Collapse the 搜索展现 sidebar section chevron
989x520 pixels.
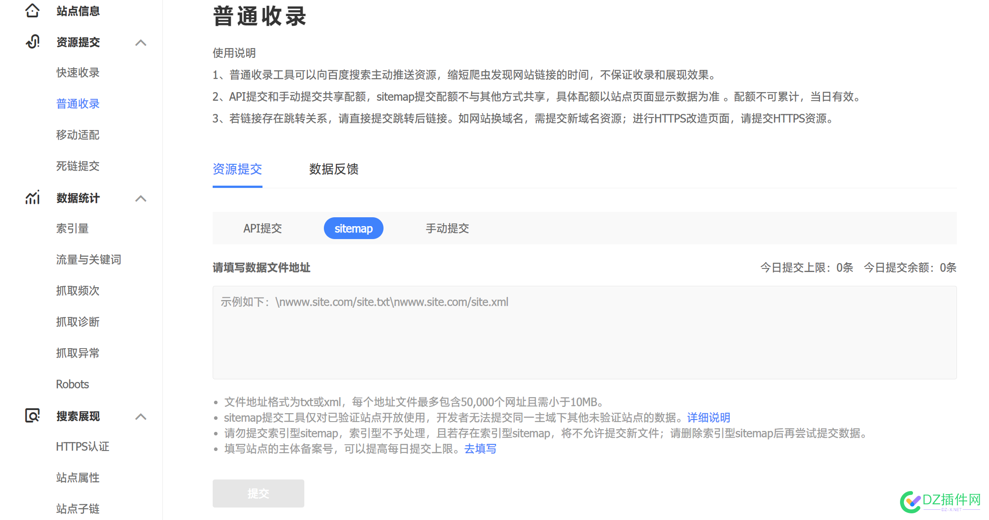[141, 416]
